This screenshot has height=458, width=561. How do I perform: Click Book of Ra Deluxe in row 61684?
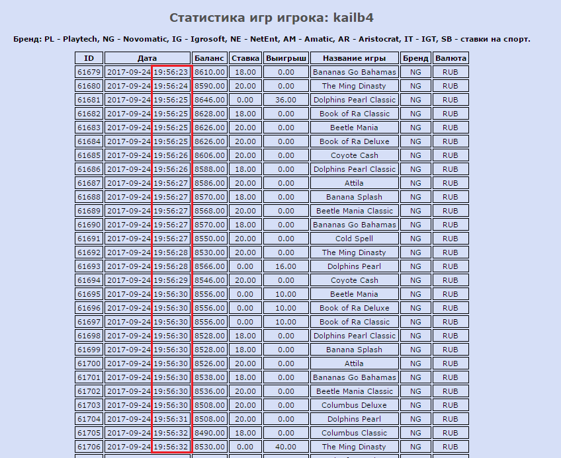point(355,141)
